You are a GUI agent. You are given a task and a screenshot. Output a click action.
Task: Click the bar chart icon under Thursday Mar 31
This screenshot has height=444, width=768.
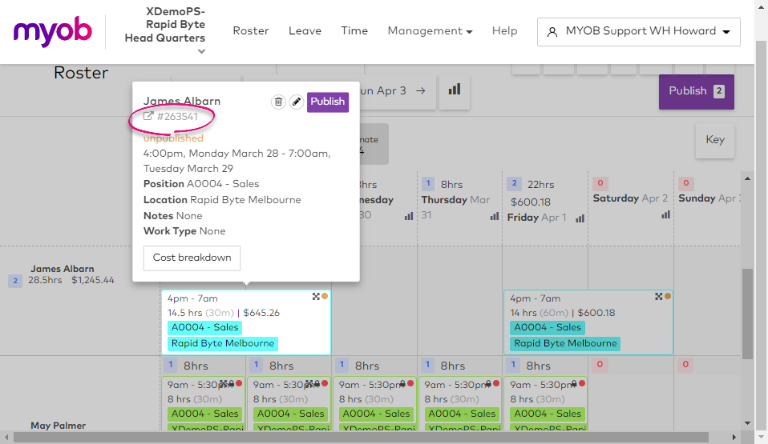click(495, 216)
